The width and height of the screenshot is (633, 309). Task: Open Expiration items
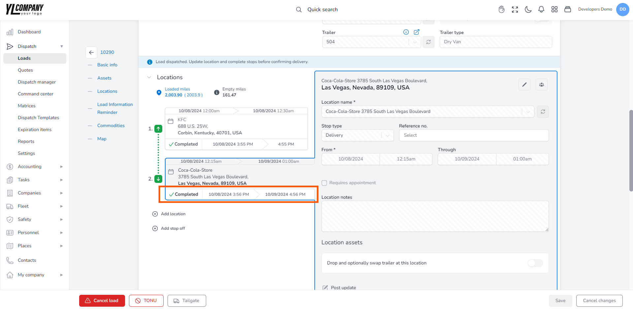point(35,129)
